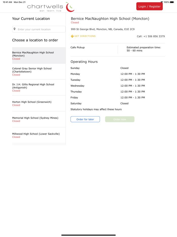Click the location pin icon

click(15, 29)
